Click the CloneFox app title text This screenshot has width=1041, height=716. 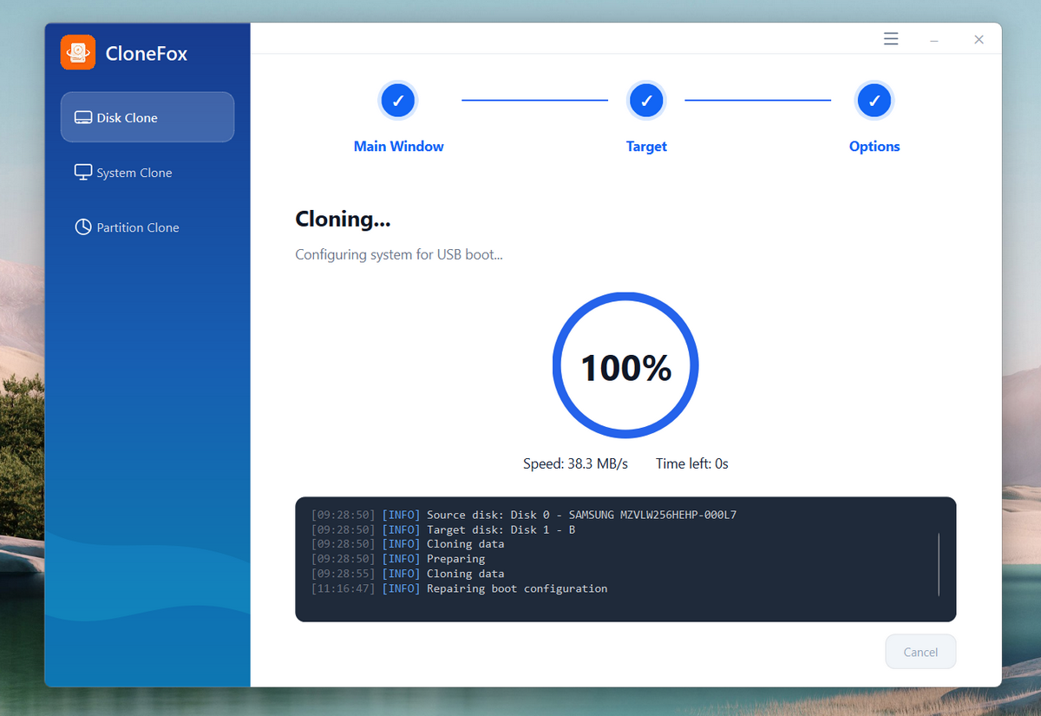(146, 53)
